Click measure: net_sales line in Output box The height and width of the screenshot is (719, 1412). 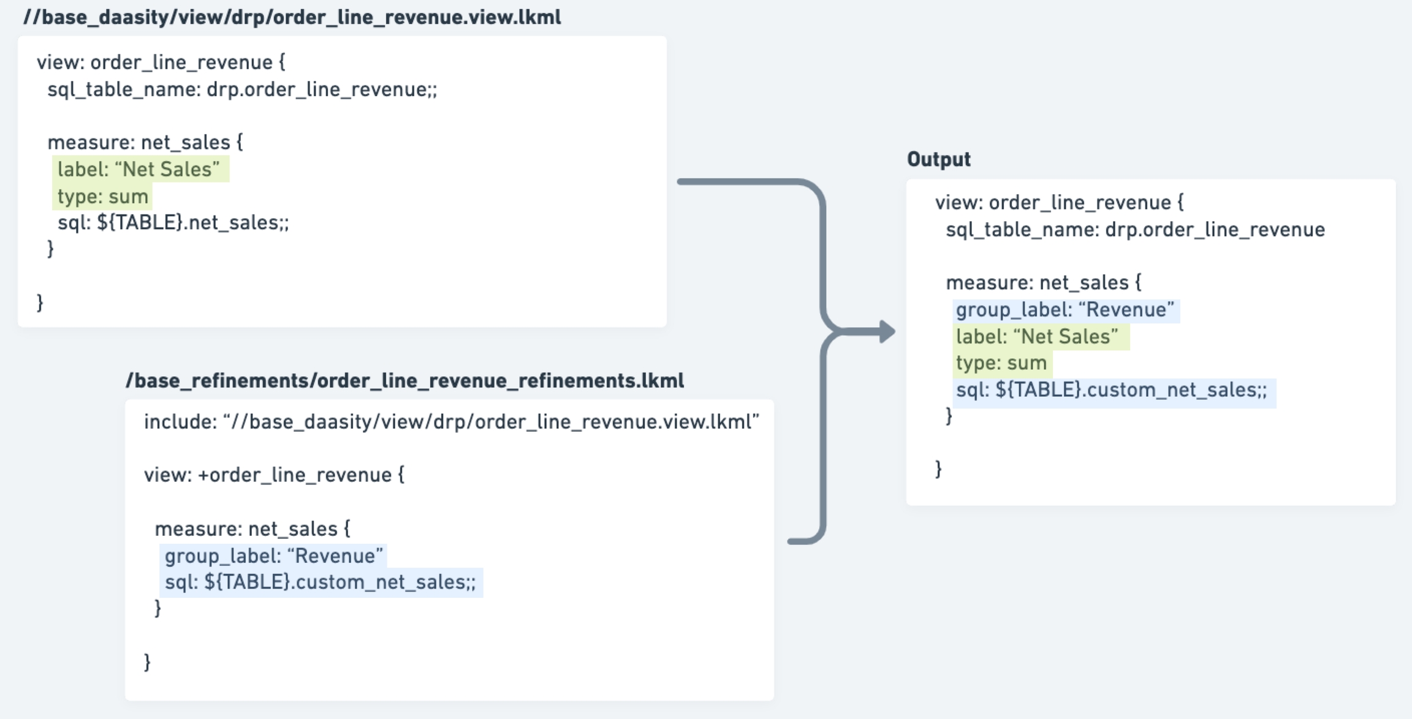coord(1043,283)
